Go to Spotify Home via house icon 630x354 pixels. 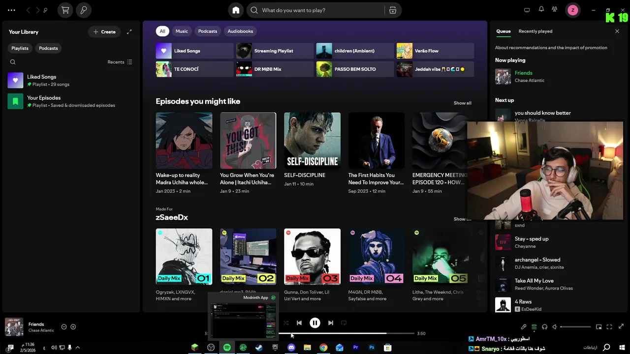[x=236, y=10]
